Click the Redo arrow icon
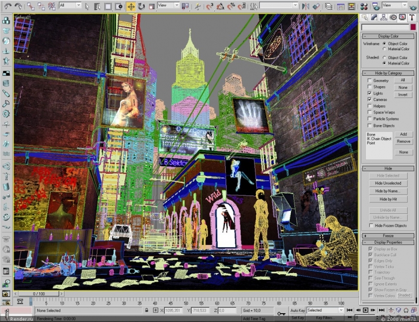Screen dimensions: 419x322 [x=19, y=6]
